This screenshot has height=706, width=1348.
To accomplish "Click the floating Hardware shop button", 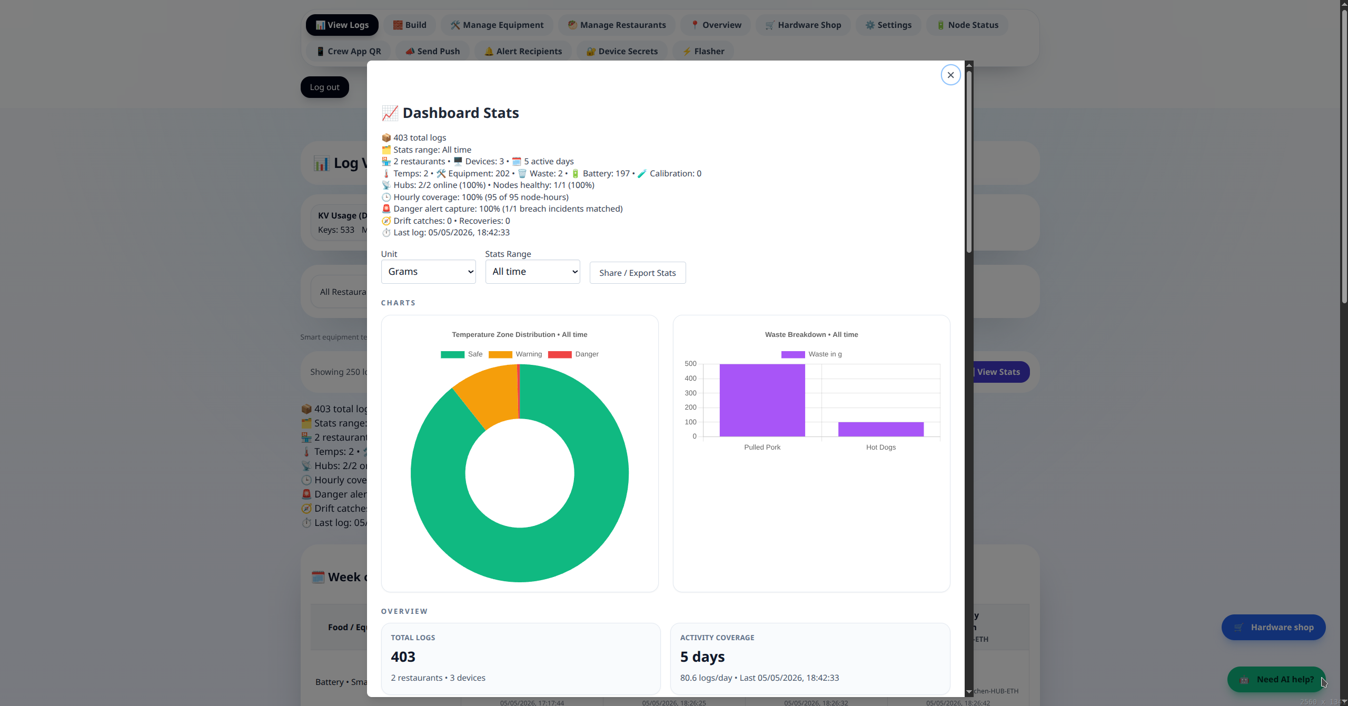I will click(x=1273, y=628).
